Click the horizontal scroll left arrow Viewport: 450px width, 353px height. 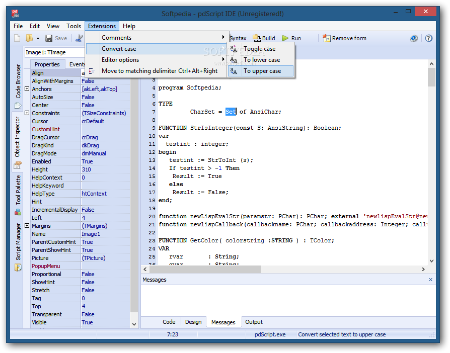[x=145, y=269]
